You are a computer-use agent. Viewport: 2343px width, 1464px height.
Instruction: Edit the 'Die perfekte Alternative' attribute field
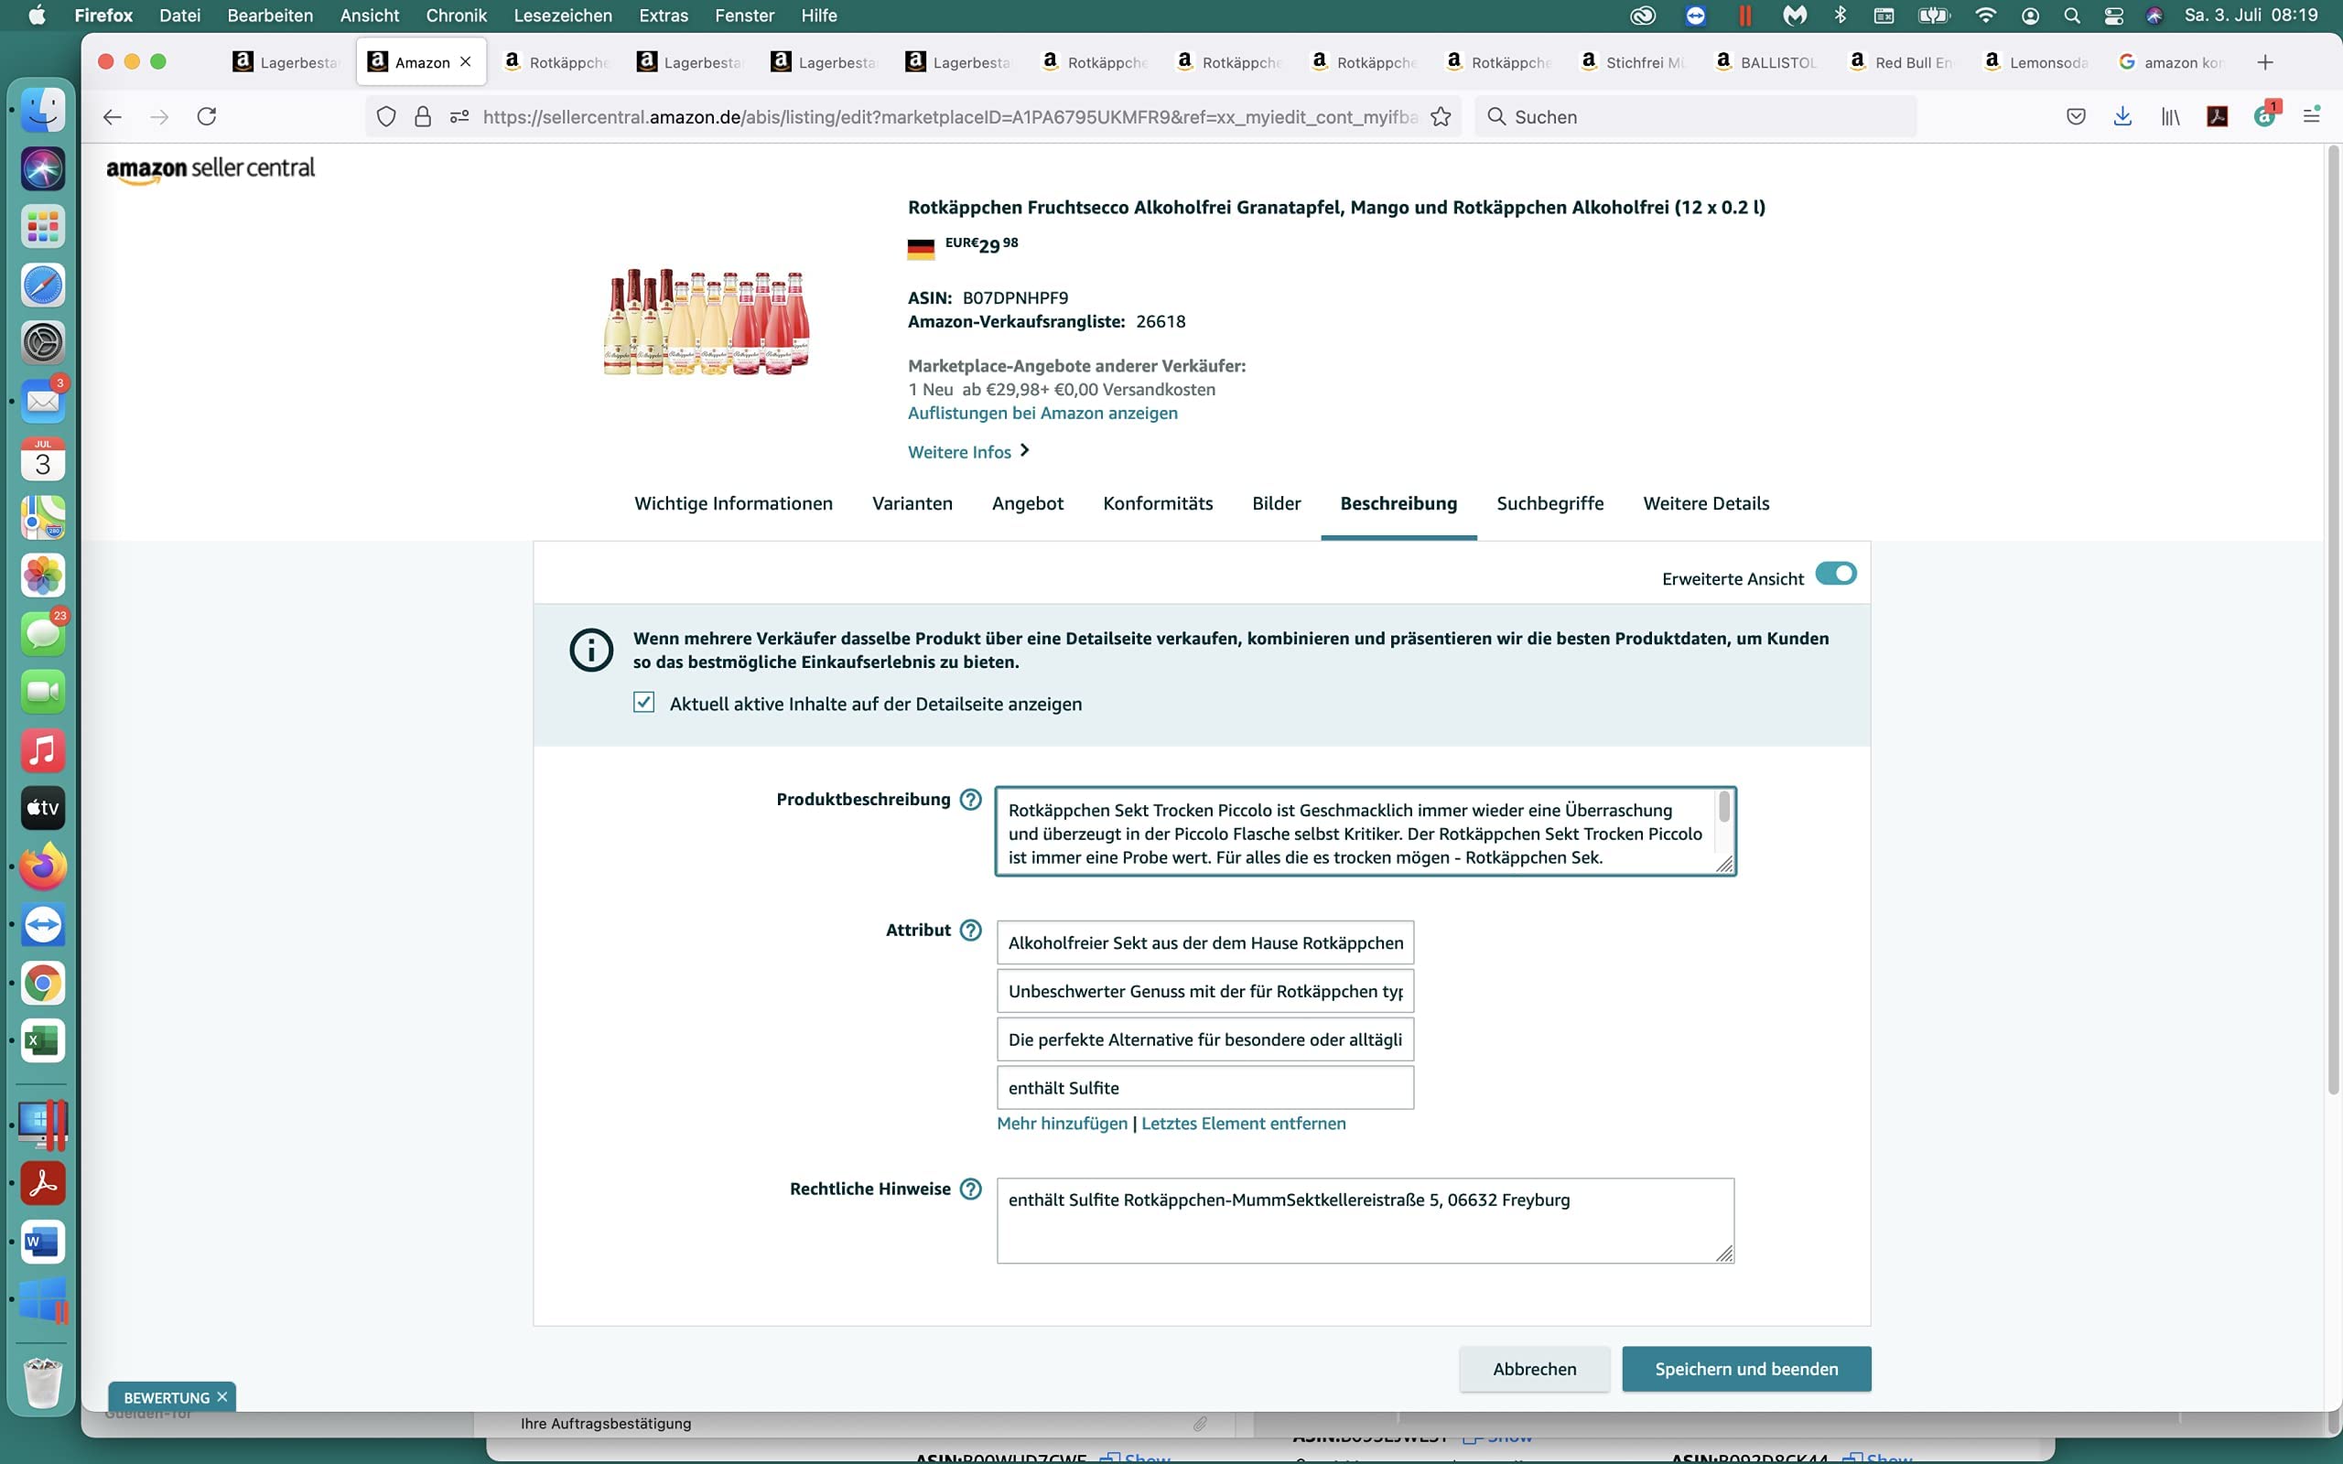(1205, 1040)
